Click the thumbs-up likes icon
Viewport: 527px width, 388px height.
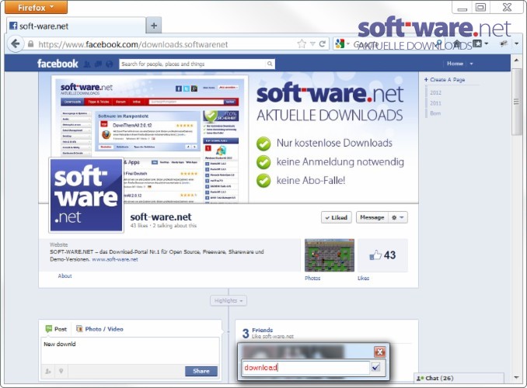[x=375, y=255]
